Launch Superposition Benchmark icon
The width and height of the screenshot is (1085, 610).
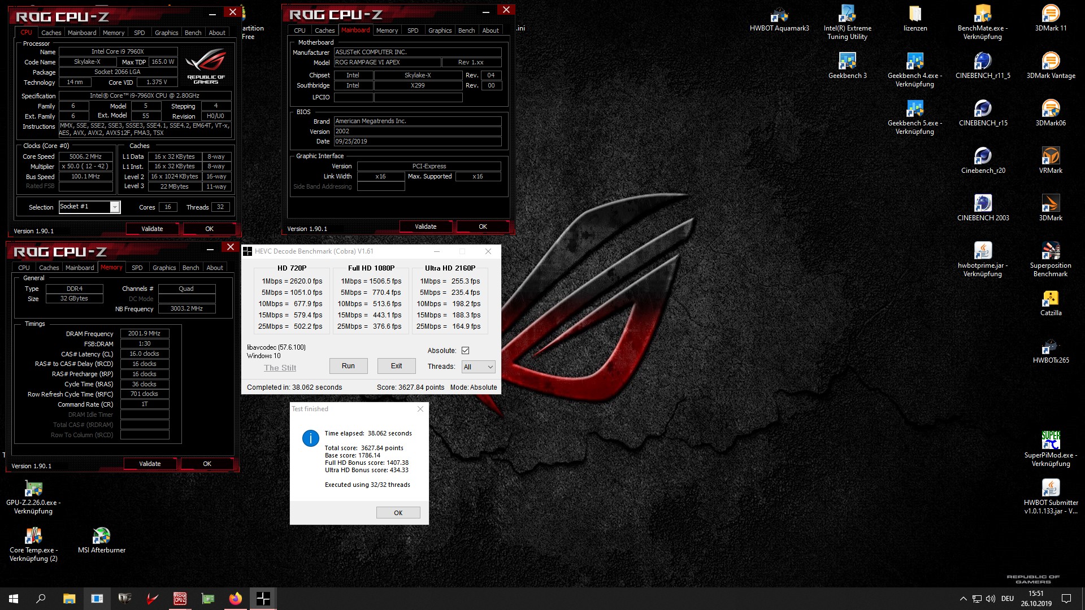[1051, 260]
